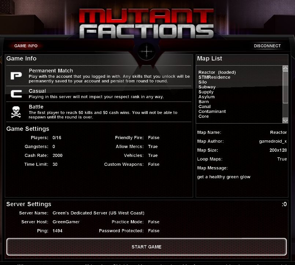Click the Map Size value 200x128

click(278, 150)
